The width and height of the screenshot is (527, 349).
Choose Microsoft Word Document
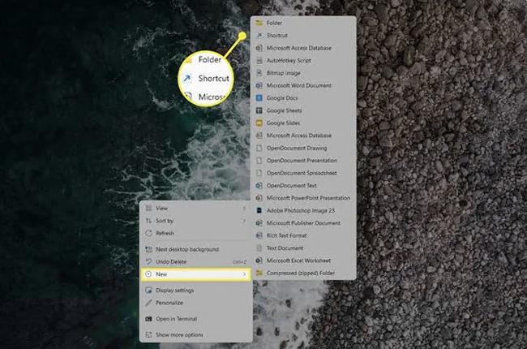click(298, 85)
